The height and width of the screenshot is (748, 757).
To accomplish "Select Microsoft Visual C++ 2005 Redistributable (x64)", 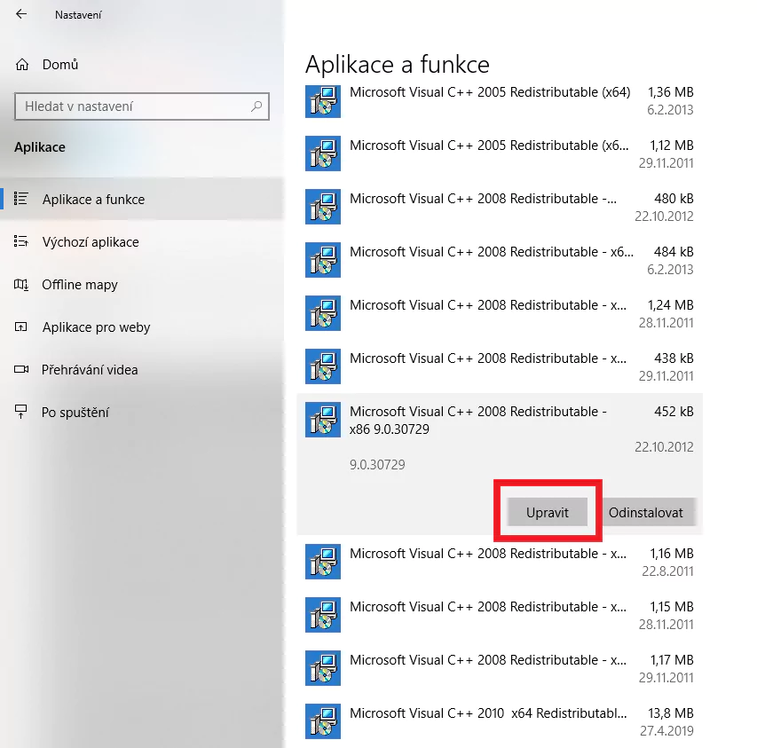I will click(x=500, y=101).
